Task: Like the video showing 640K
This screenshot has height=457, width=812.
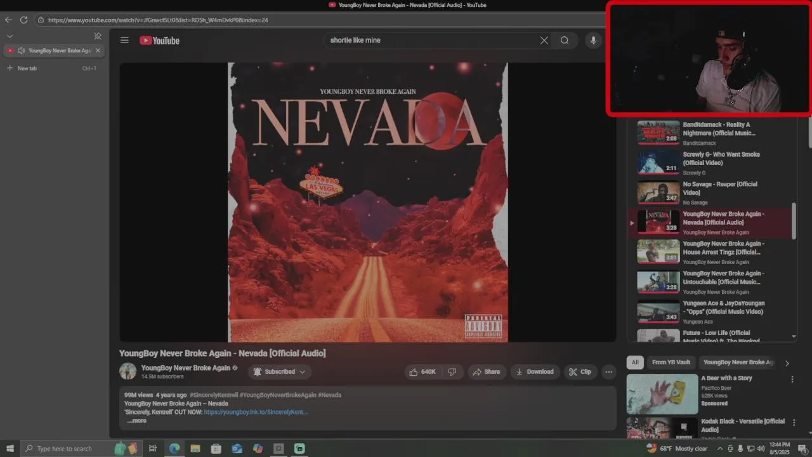Action: pyautogui.click(x=423, y=372)
